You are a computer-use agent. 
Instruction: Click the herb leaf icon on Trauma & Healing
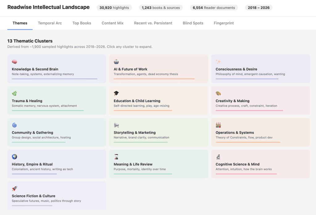(x=14, y=93)
